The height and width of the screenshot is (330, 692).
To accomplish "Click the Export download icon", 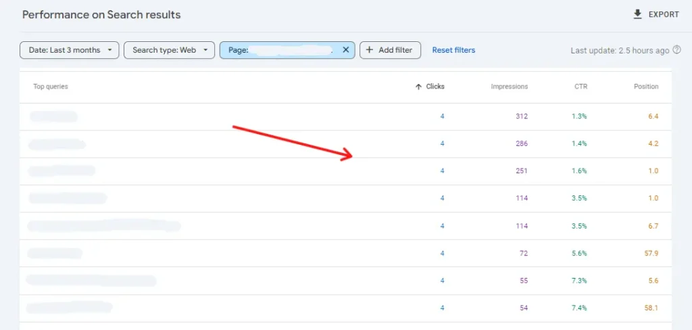I will pyautogui.click(x=637, y=15).
